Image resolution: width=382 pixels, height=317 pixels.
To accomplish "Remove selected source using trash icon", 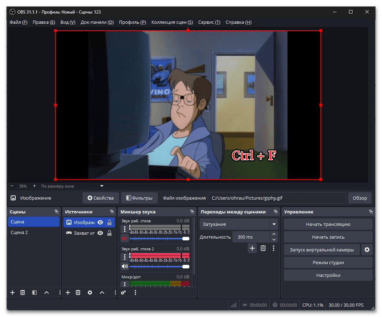I will click(78, 292).
